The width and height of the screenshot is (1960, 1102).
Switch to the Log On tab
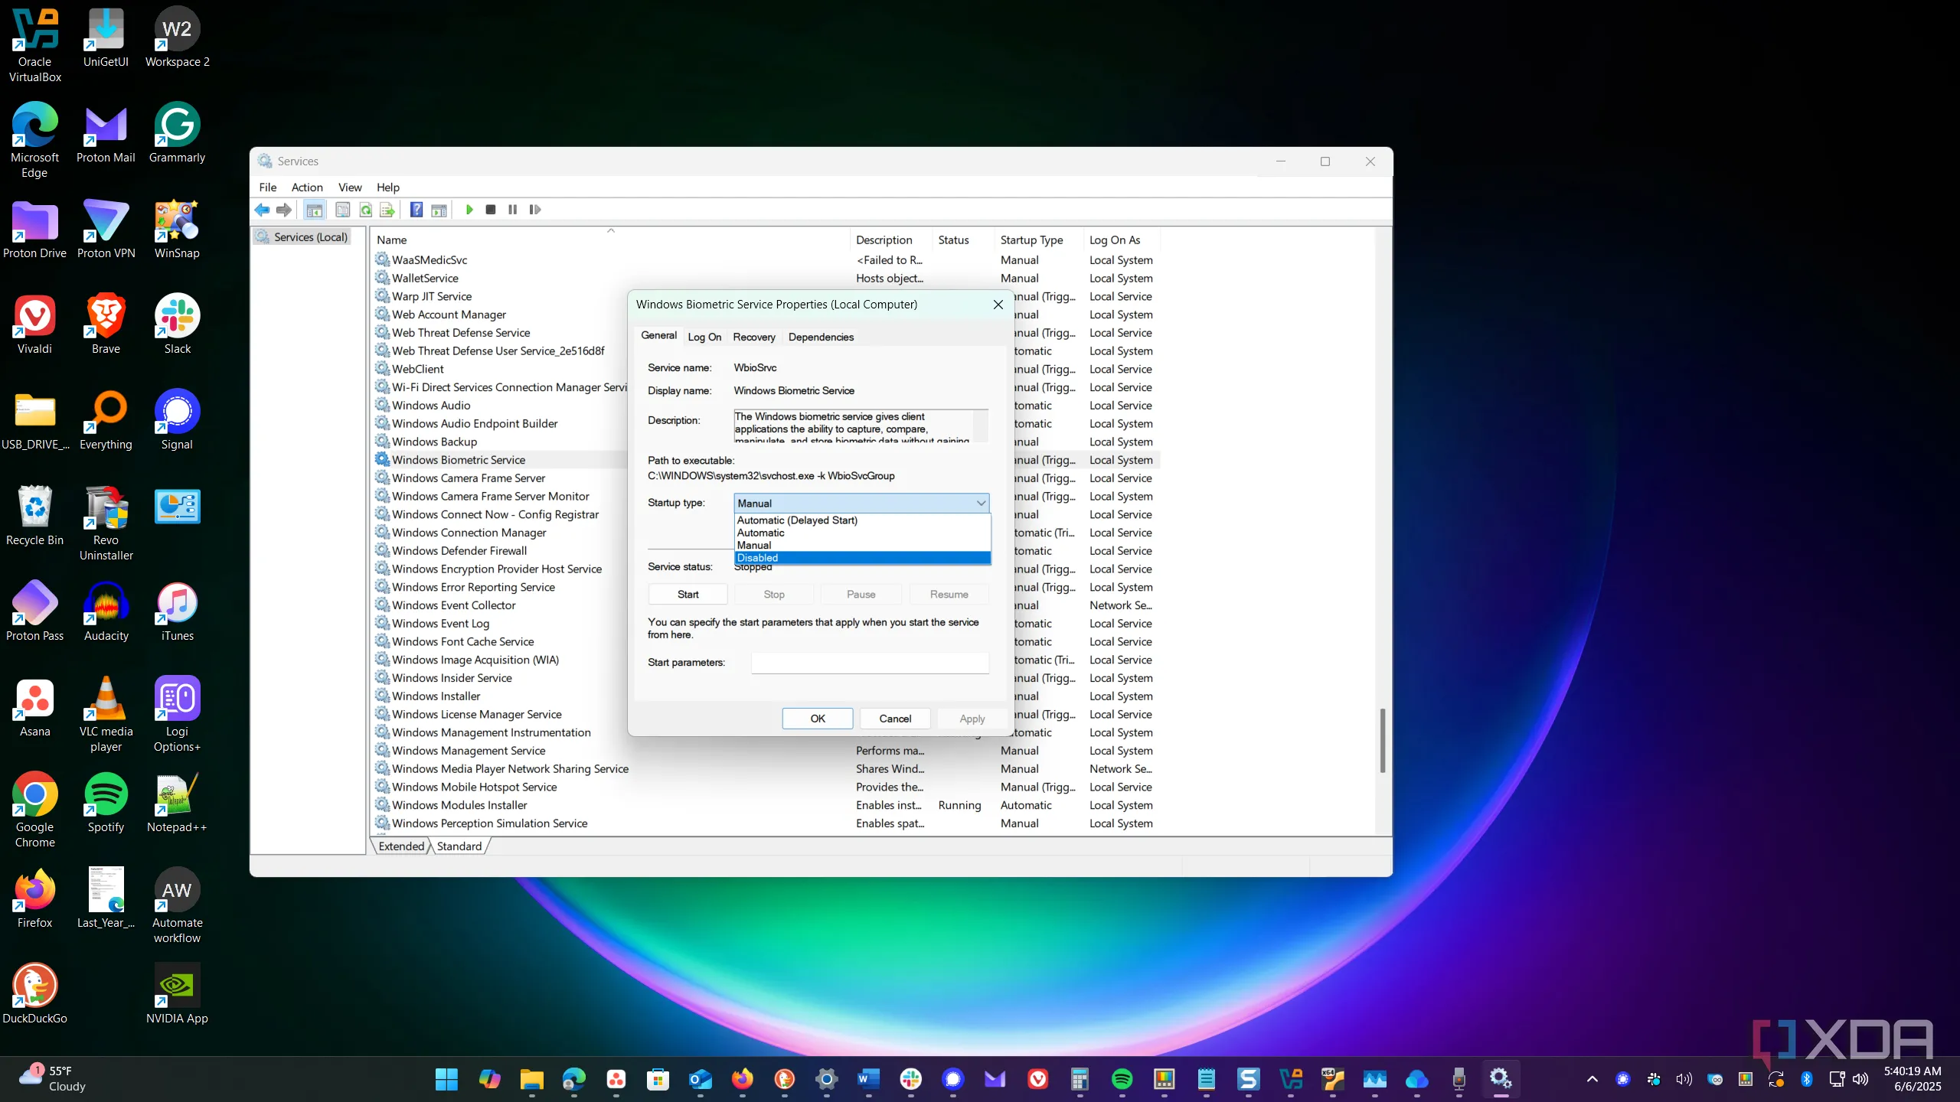[704, 337]
